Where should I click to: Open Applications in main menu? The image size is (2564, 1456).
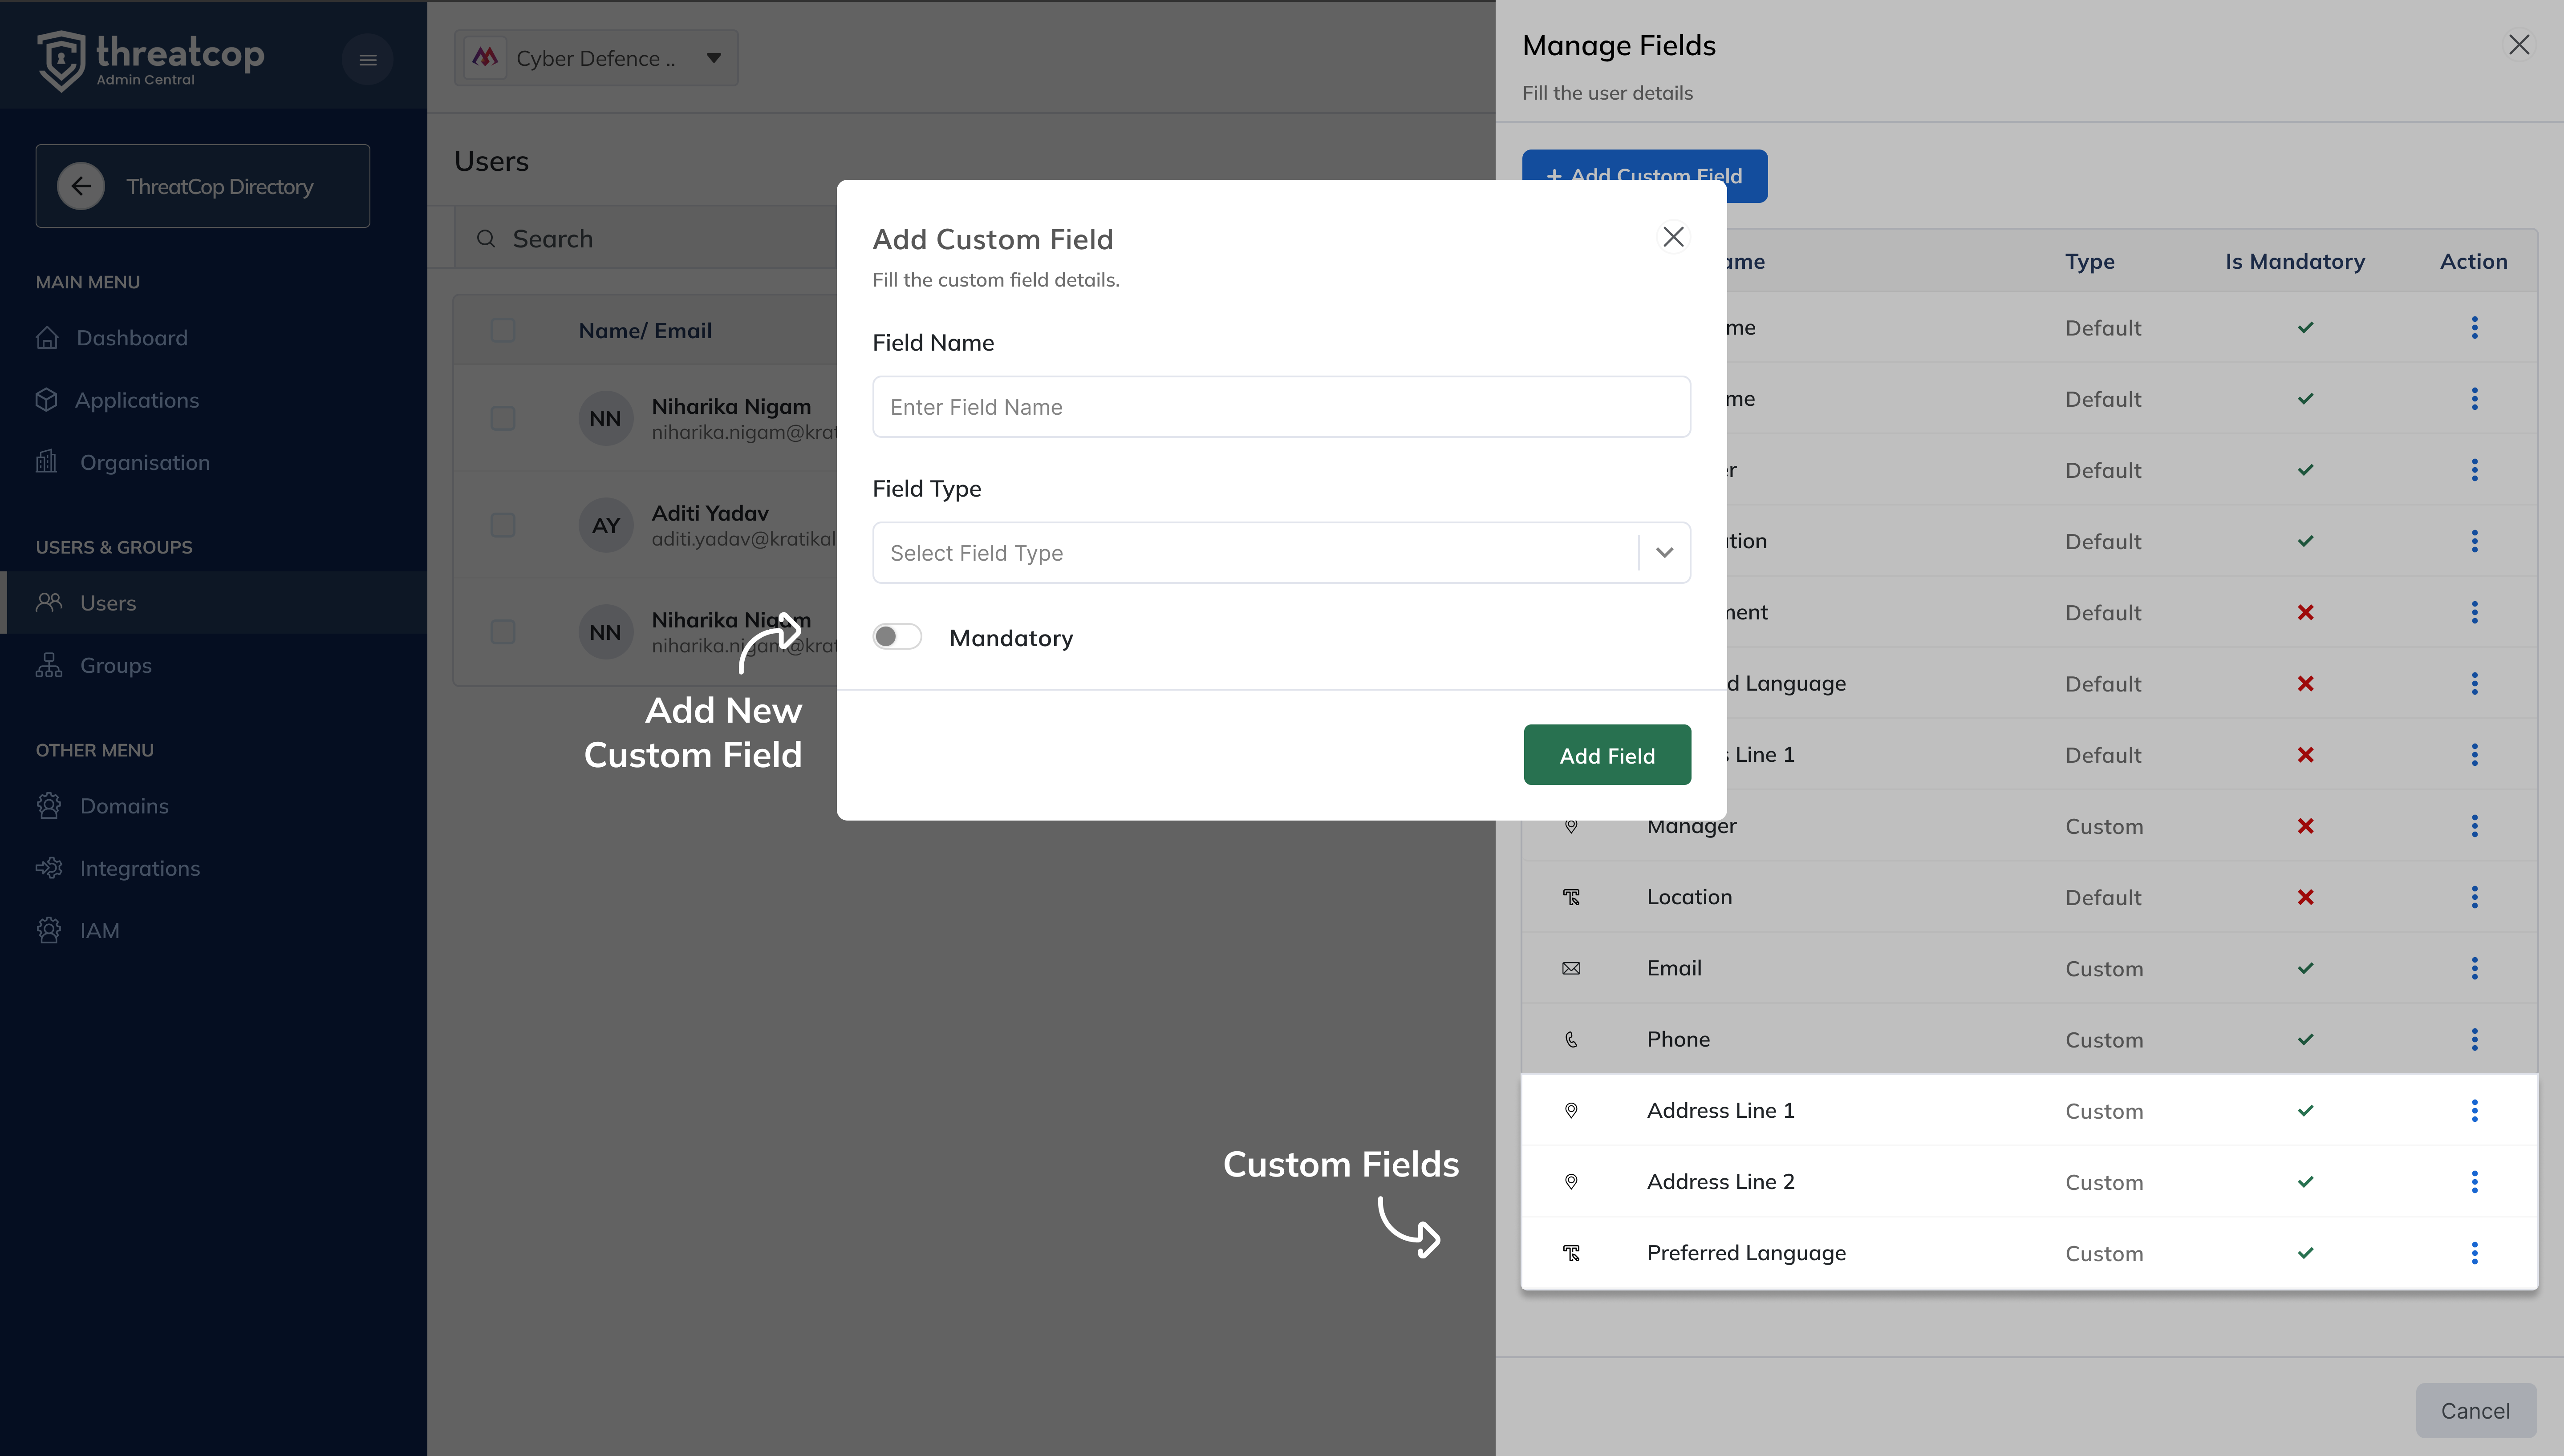coord(136,400)
